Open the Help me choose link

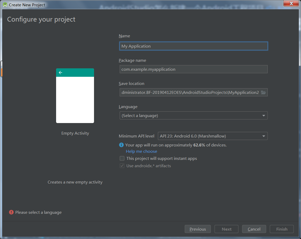click(x=141, y=151)
